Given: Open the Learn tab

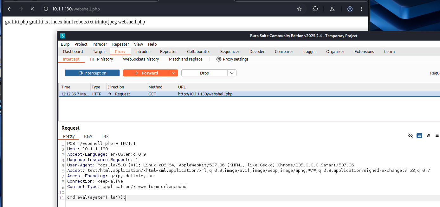Looking at the screenshot, I should (389, 51).
